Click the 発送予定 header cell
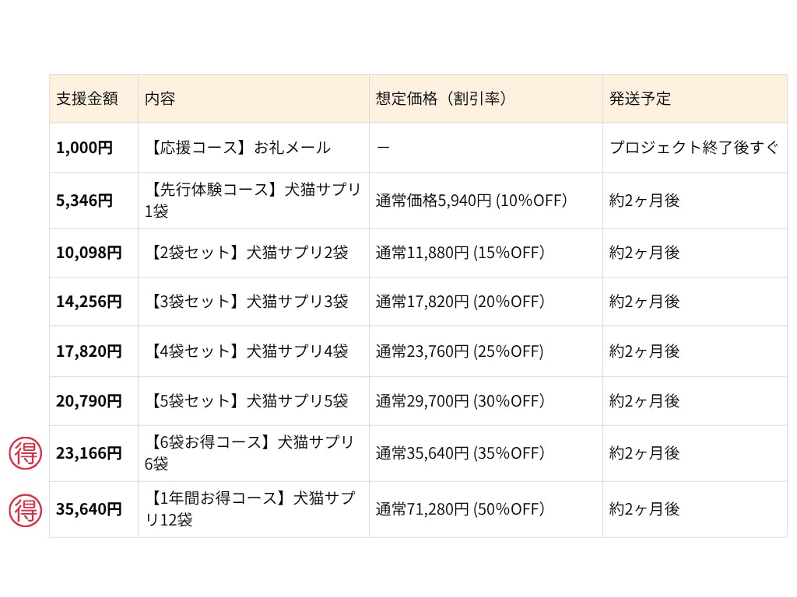Image resolution: width=797 pixels, height=597 pixels. [640, 99]
